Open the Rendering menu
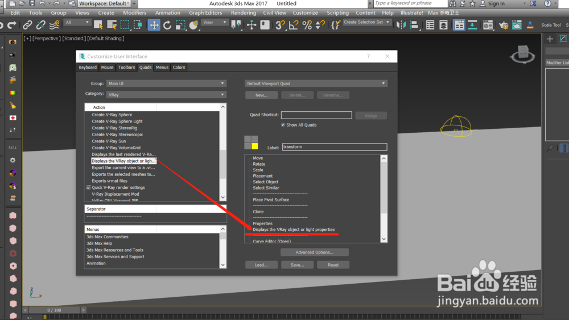The width and height of the screenshot is (569, 320). coord(243,12)
